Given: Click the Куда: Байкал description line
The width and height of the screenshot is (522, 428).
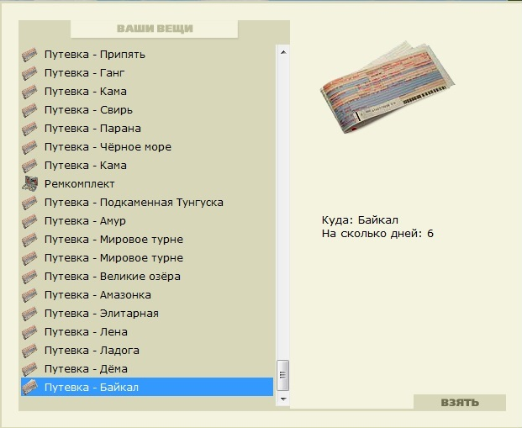Looking at the screenshot, I should (360, 220).
